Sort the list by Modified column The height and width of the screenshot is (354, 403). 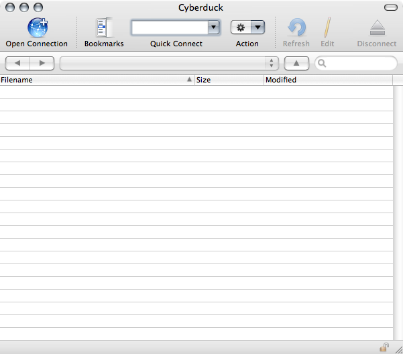click(327, 80)
